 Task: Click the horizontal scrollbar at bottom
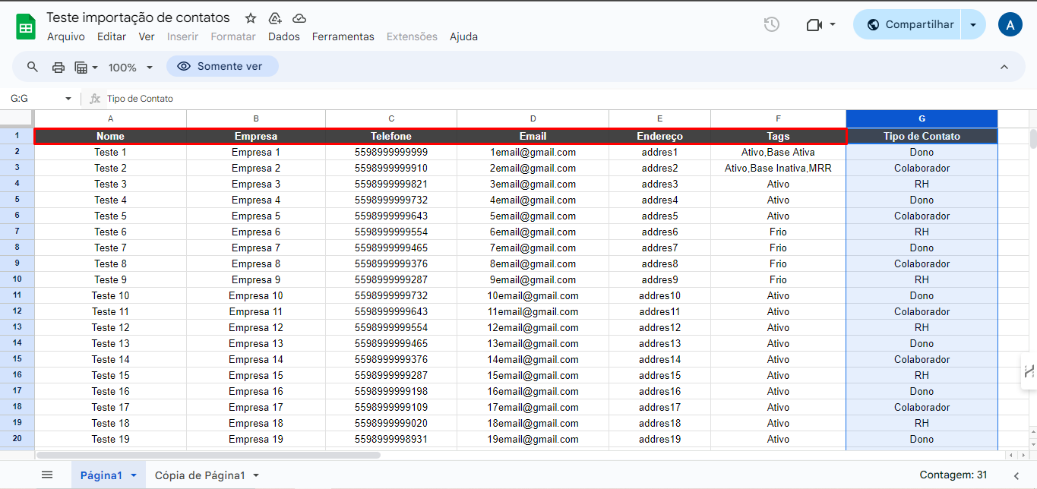pyautogui.click(x=209, y=456)
